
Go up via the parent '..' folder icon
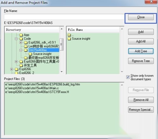pyautogui.click(x=69, y=35)
